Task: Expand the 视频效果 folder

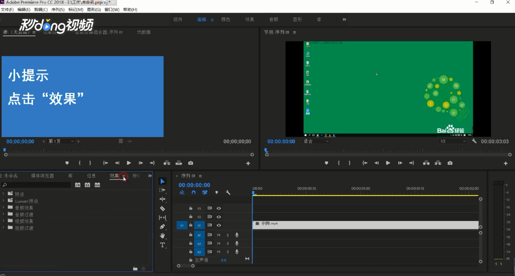Action: tap(3, 221)
